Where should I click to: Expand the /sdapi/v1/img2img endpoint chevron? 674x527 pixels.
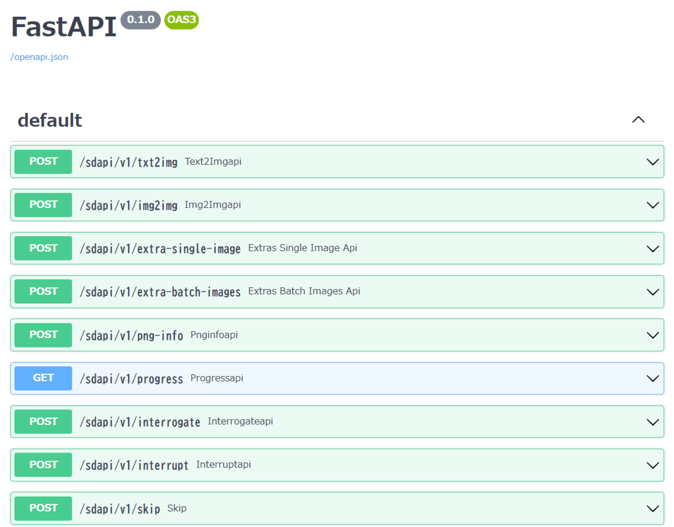(x=652, y=205)
